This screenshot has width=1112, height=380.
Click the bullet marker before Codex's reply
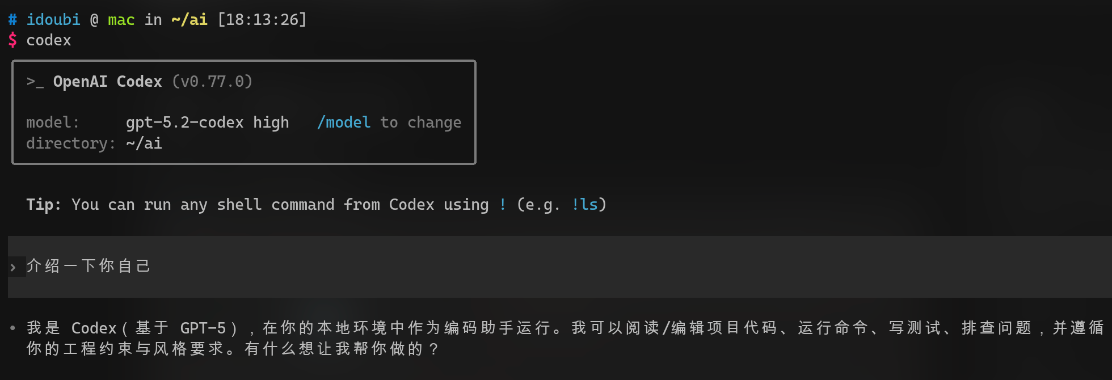click(12, 328)
